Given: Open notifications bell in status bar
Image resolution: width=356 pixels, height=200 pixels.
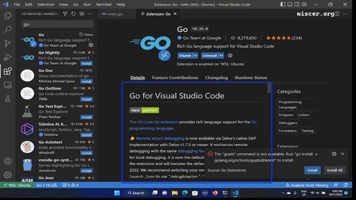Looking at the screenshot, I should (345, 185).
